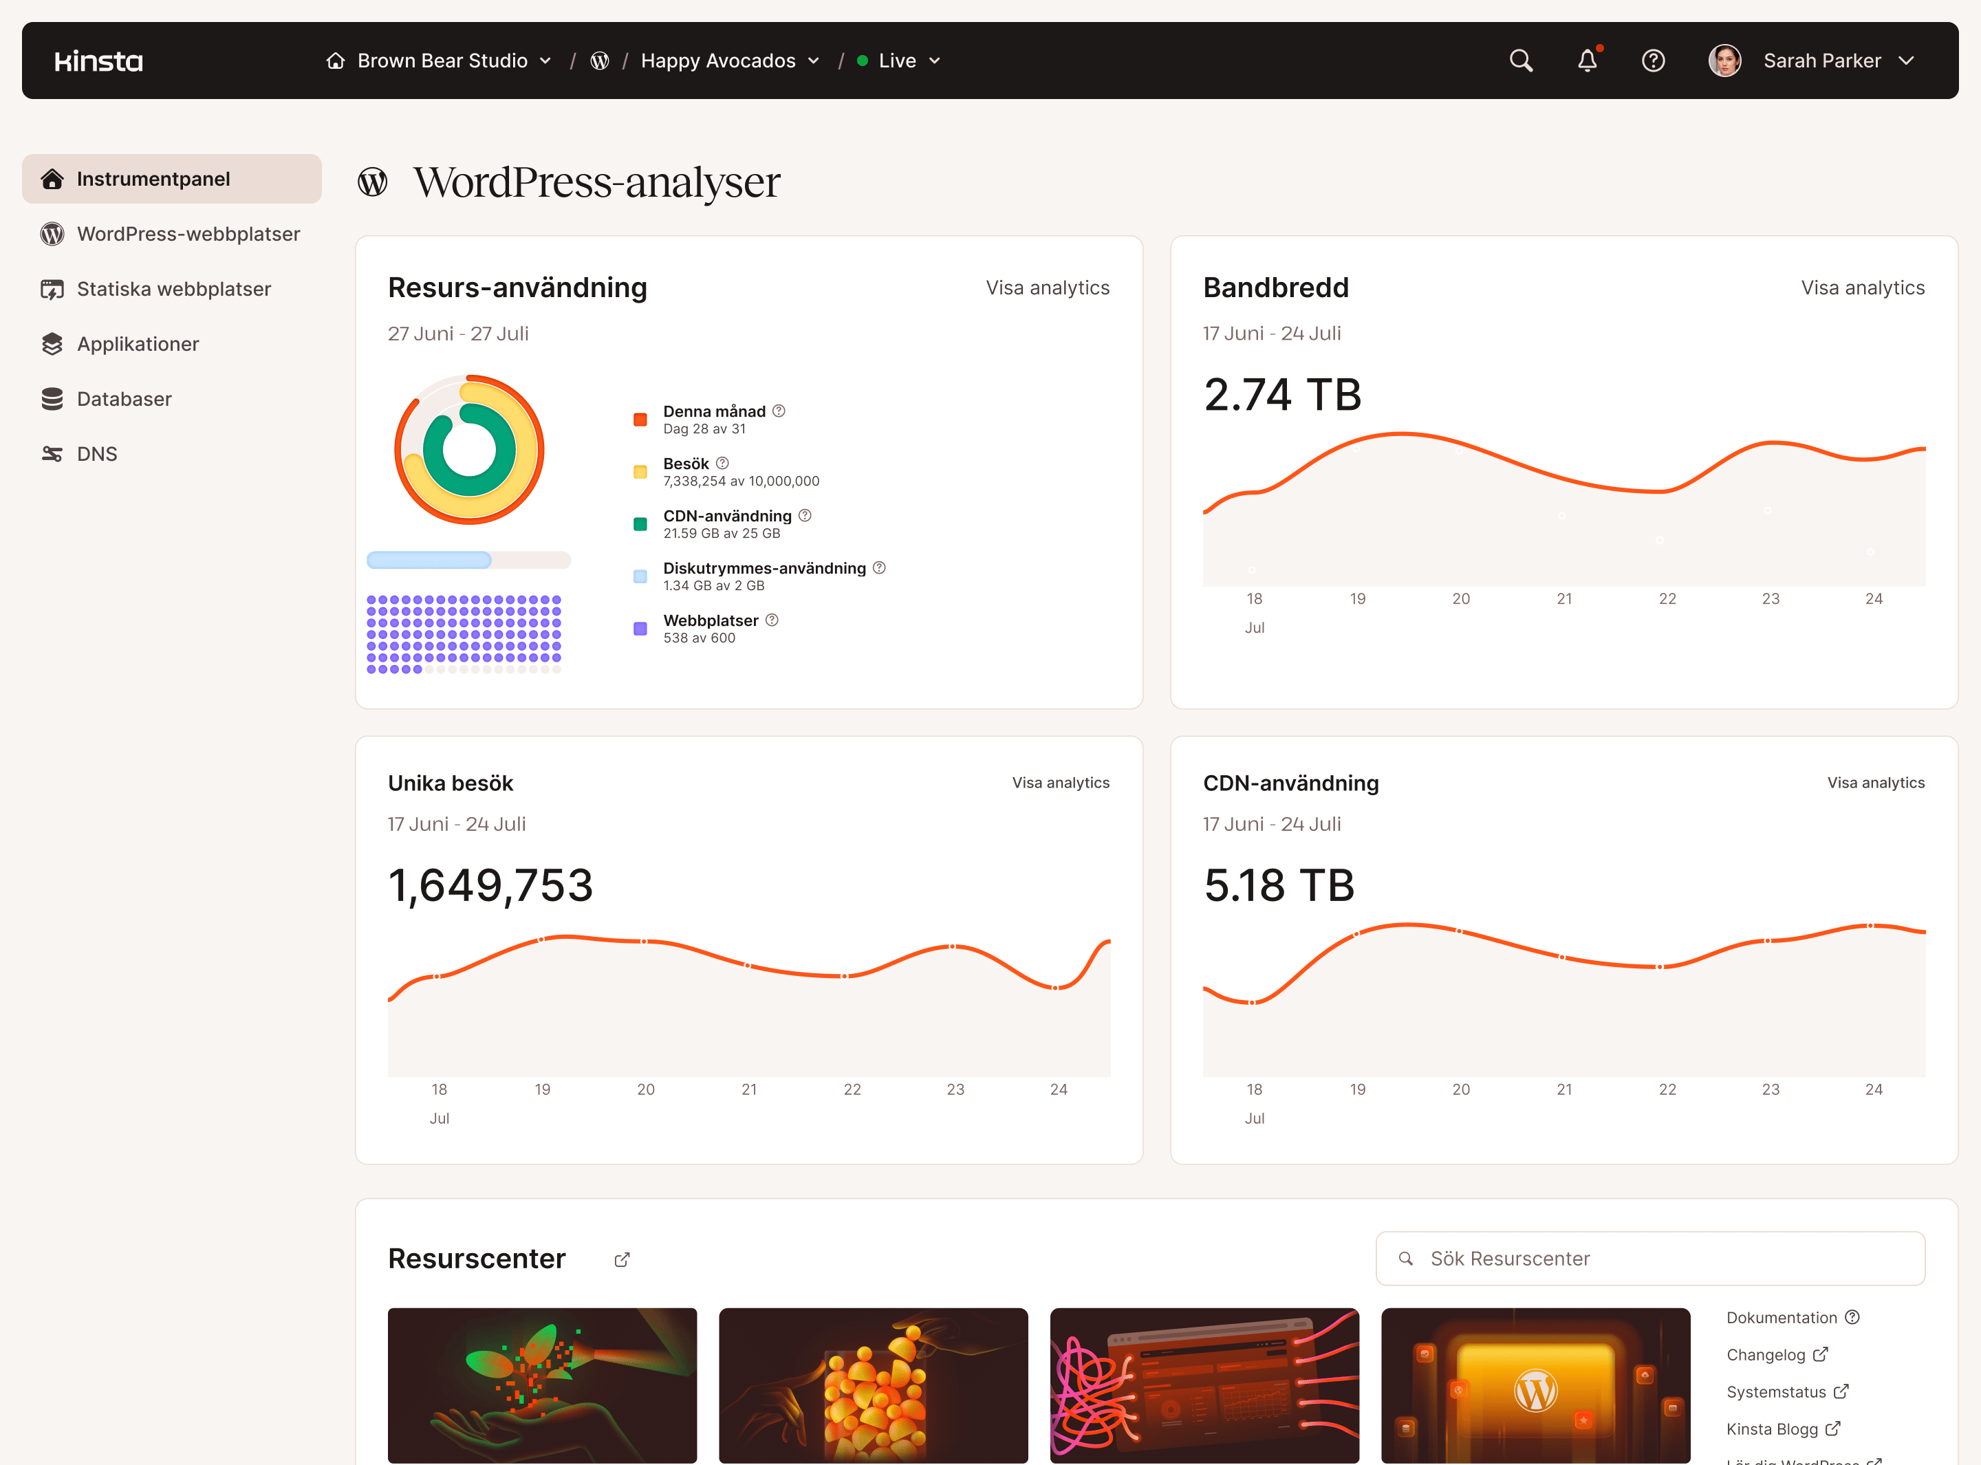Open Resurscenter external link icon
This screenshot has height=1465, width=1981.
(x=622, y=1259)
